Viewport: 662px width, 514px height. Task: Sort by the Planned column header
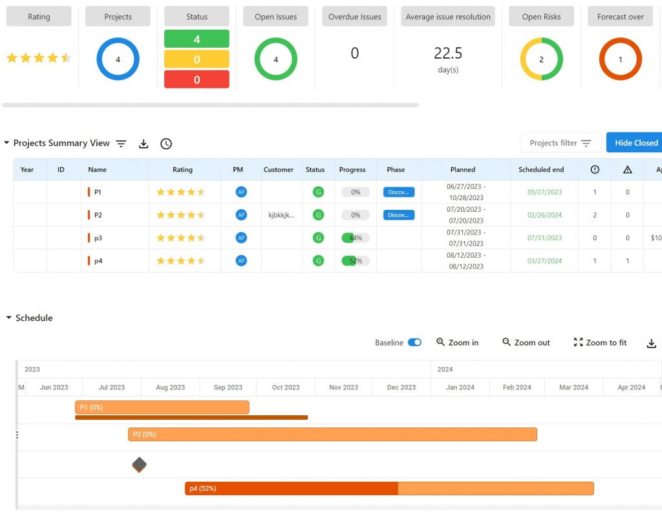(463, 170)
